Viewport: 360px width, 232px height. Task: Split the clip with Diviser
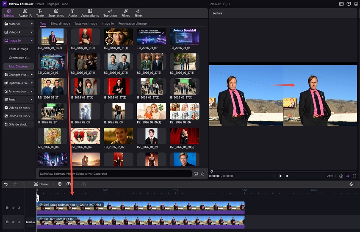(x=42, y=184)
